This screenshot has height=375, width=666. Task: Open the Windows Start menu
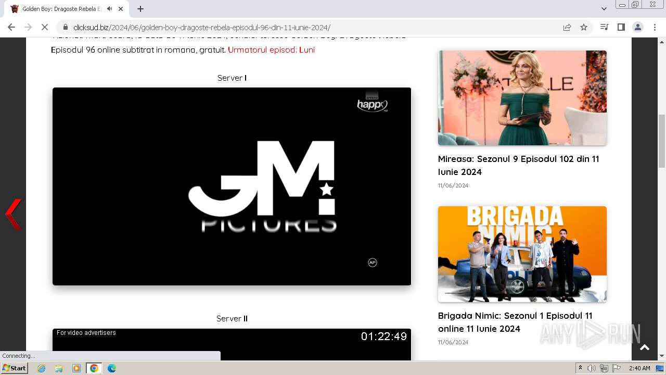14,368
